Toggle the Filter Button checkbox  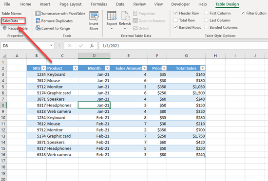[243, 13]
